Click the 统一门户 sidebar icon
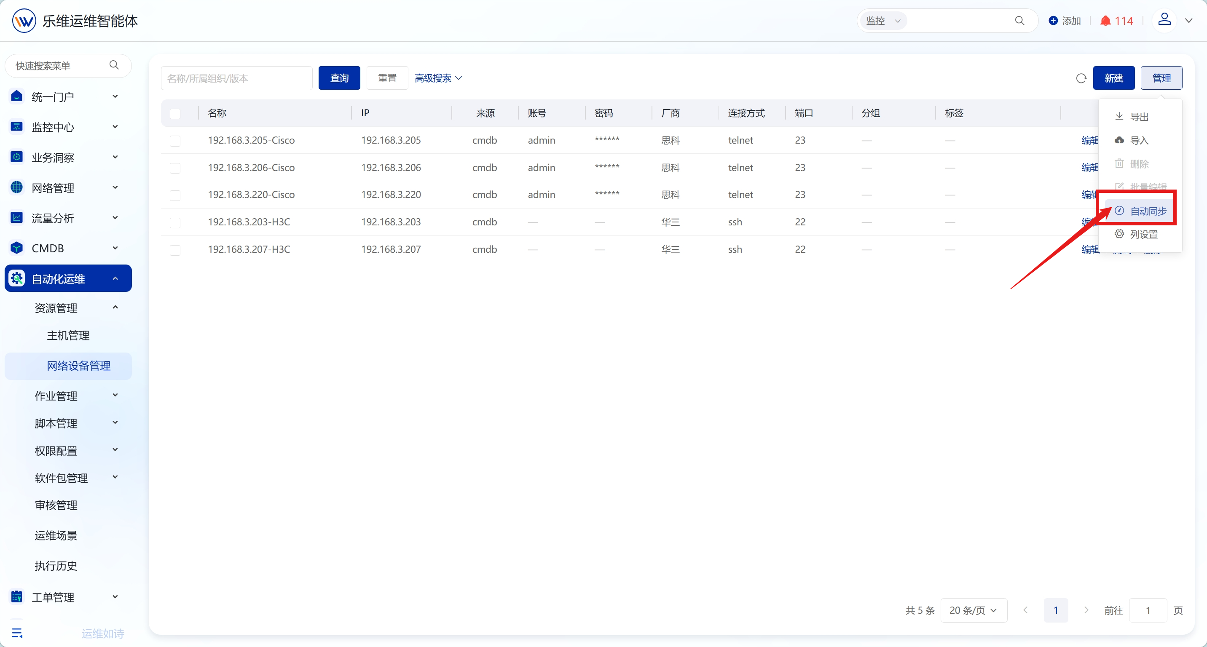The width and height of the screenshot is (1207, 647). 17,96
